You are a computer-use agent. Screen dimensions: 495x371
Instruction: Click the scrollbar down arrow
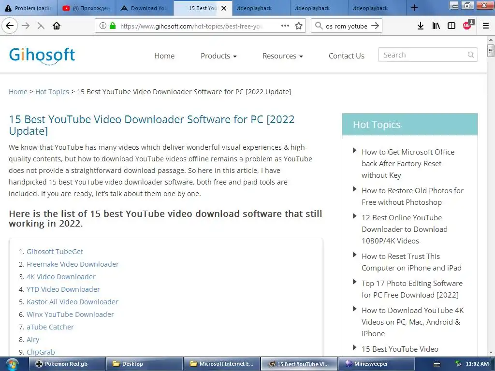(491, 353)
